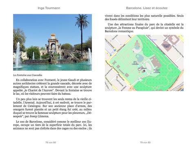Viewport: 196px width, 147px height.
Task: Click the paragraph starting En collaboration avec Fontseré
Action: (x=52, y=87)
